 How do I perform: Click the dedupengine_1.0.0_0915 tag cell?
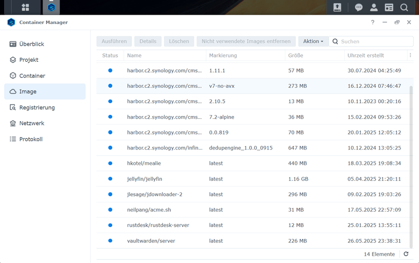coord(241,148)
